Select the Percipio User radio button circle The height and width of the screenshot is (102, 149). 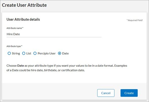pyautogui.click(x=35, y=53)
